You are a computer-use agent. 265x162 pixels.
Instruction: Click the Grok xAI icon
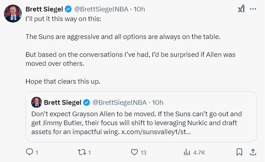[241, 9]
